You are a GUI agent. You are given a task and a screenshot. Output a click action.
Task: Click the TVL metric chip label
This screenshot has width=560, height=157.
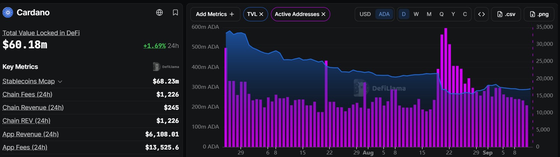point(252,14)
